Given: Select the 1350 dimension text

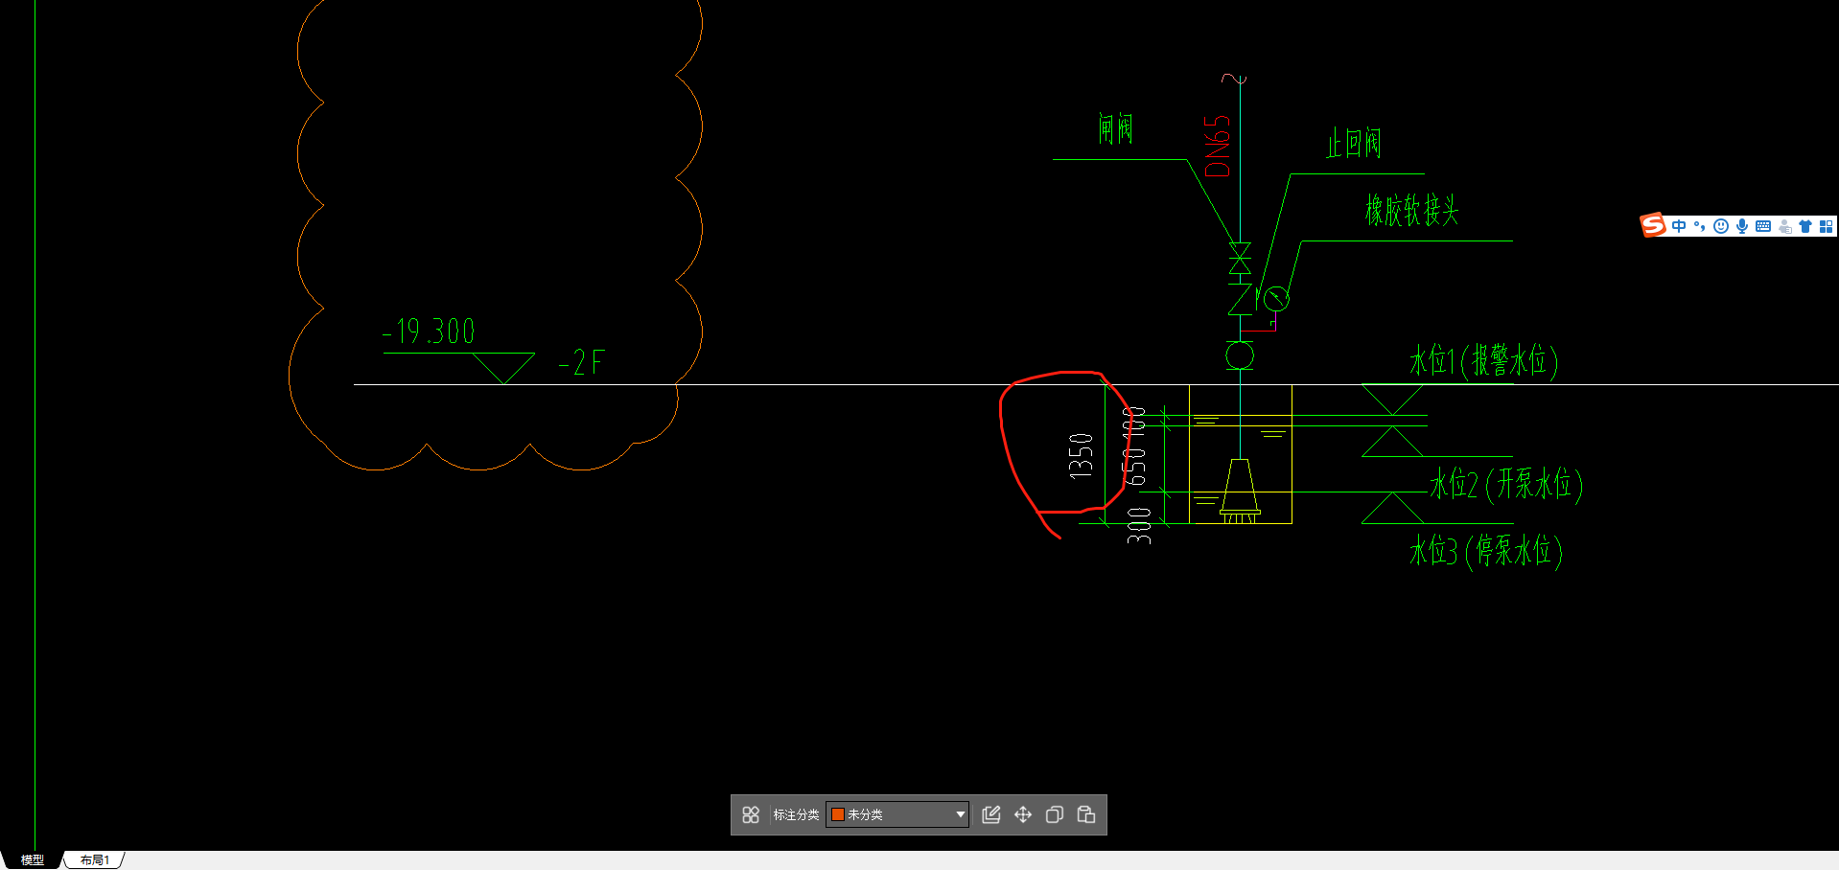Looking at the screenshot, I should click(x=1081, y=455).
